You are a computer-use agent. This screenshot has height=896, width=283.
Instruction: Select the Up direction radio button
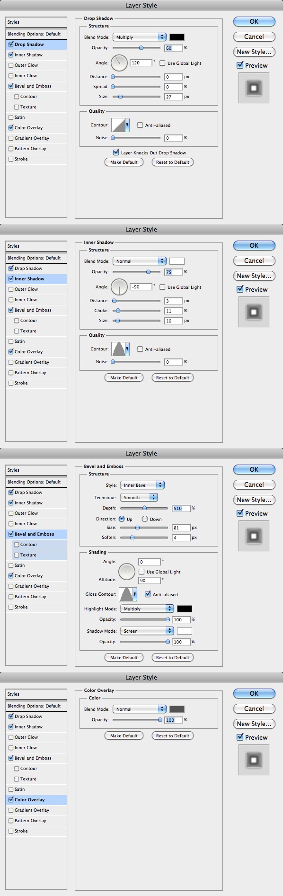click(122, 519)
